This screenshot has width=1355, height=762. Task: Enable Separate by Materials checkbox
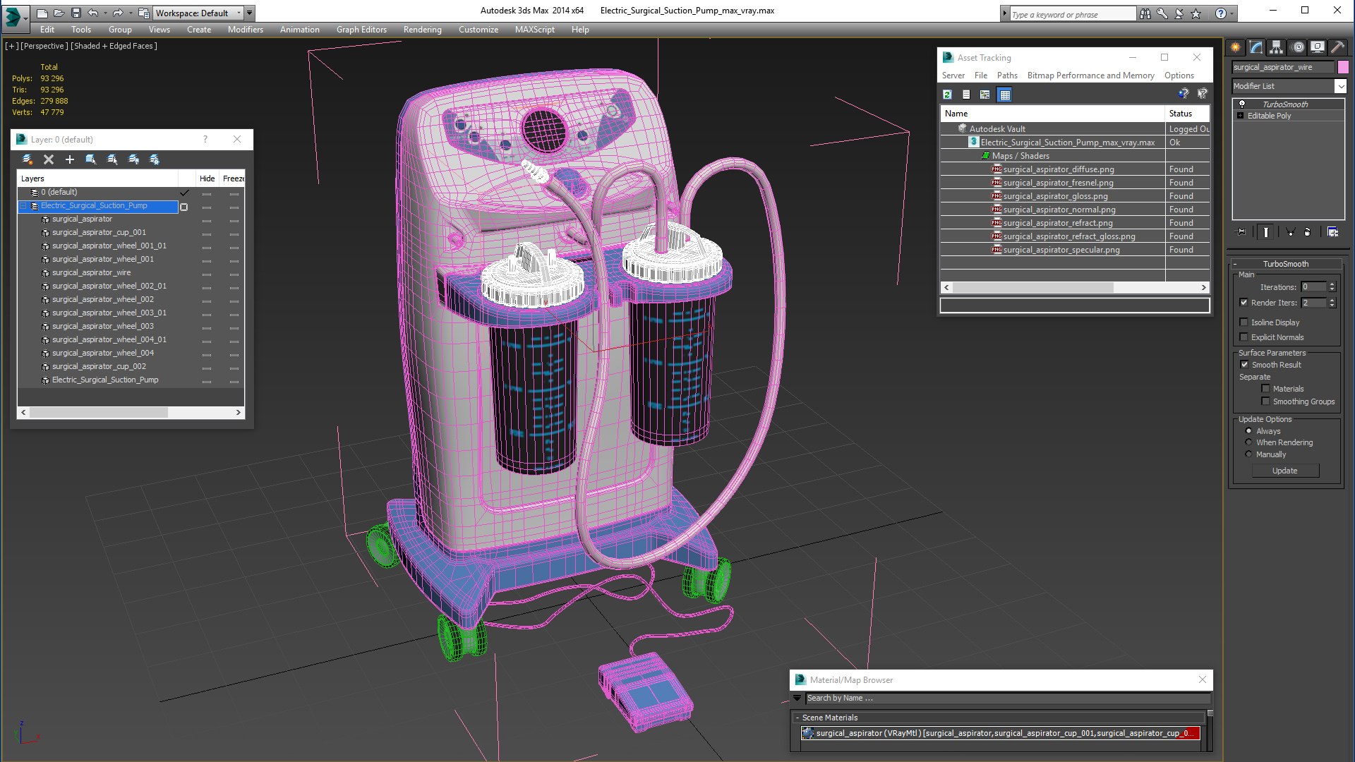[x=1265, y=389]
